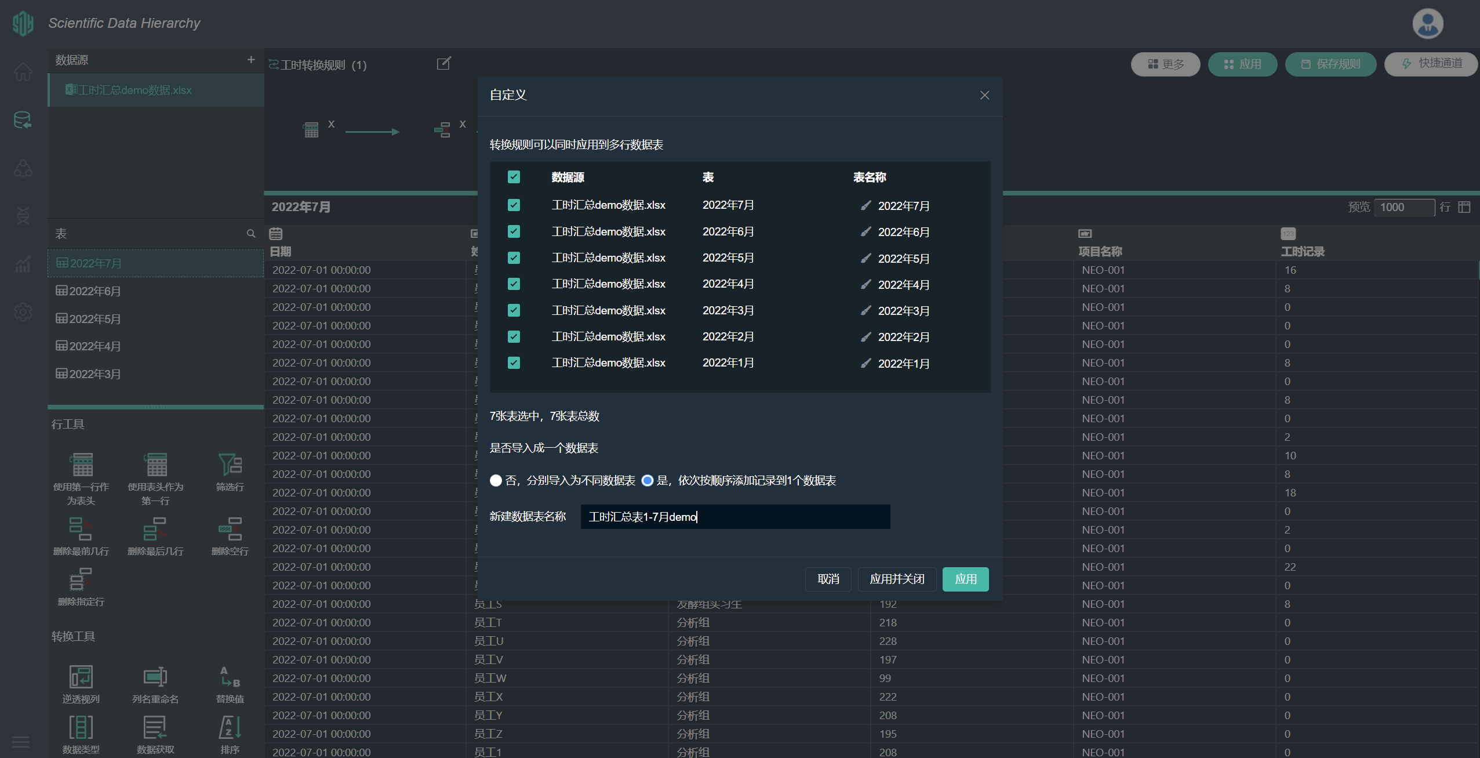
Task: Click the 项目名称 column header
Action: pyautogui.click(x=1100, y=252)
